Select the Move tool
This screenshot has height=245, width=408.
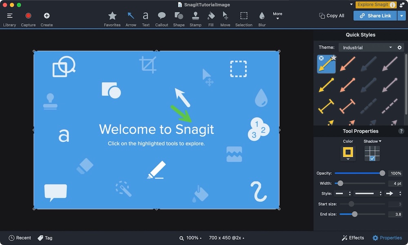click(x=225, y=20)
